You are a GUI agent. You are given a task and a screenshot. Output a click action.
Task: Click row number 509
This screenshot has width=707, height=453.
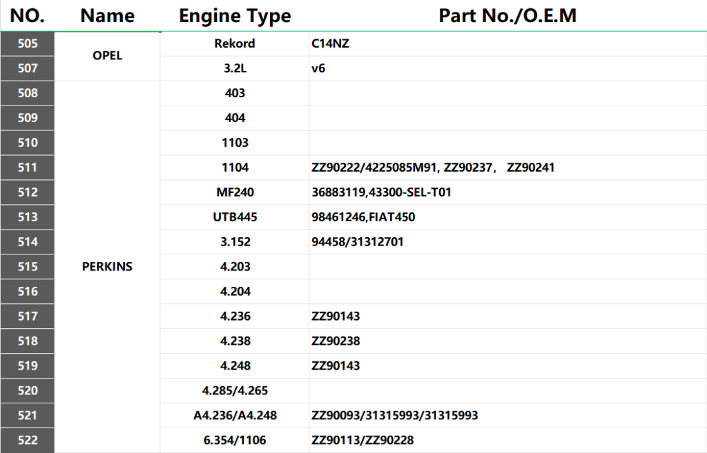(x=28, y=118)
